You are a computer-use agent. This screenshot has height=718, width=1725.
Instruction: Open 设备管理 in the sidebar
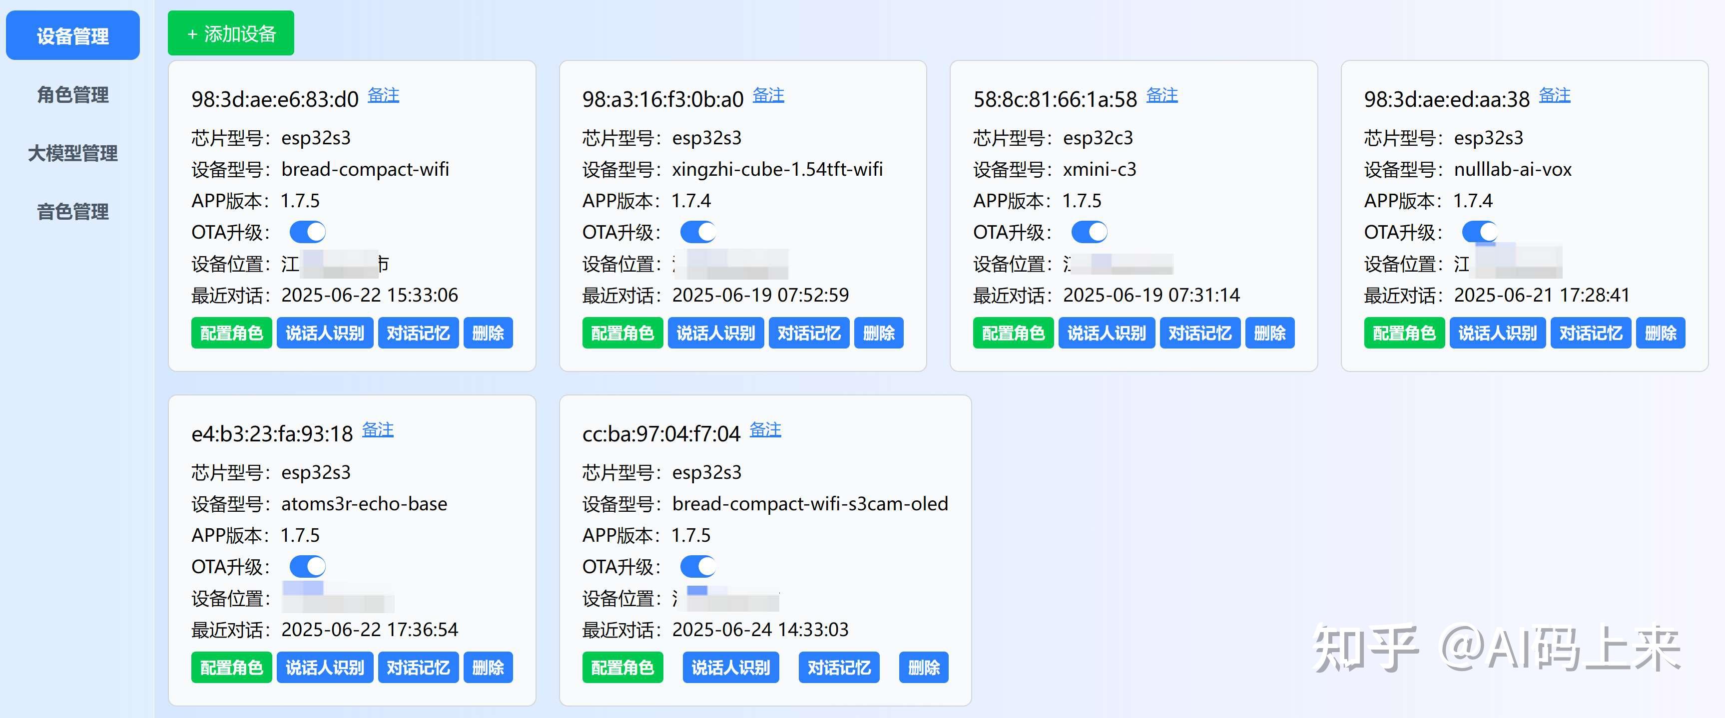click(72, 36)
